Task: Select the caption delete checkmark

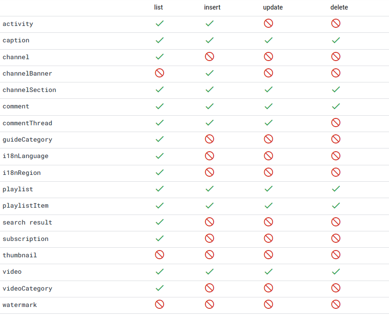Action: [x=336, y=40]
